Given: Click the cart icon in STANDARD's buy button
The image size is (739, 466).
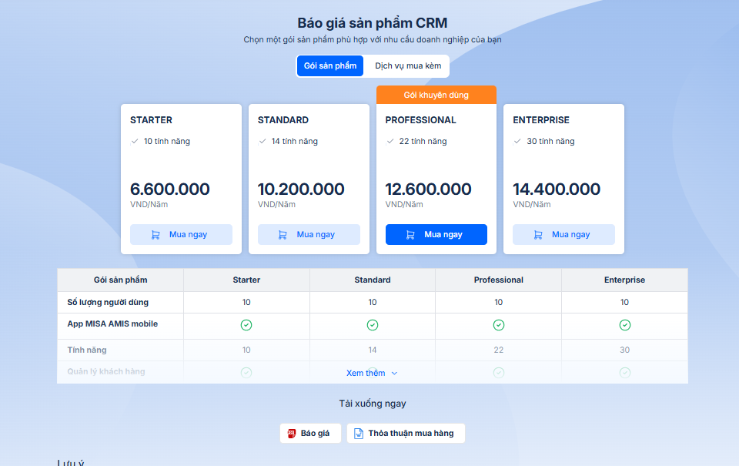Looking at the screenshot, I should tap(283, 235).
